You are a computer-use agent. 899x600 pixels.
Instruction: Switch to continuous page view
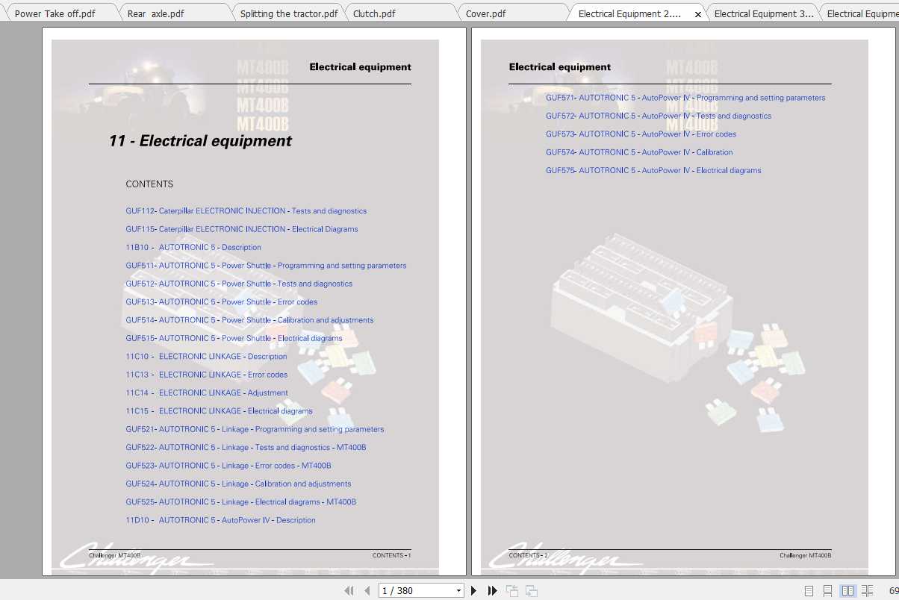click(x=827, y=590)
